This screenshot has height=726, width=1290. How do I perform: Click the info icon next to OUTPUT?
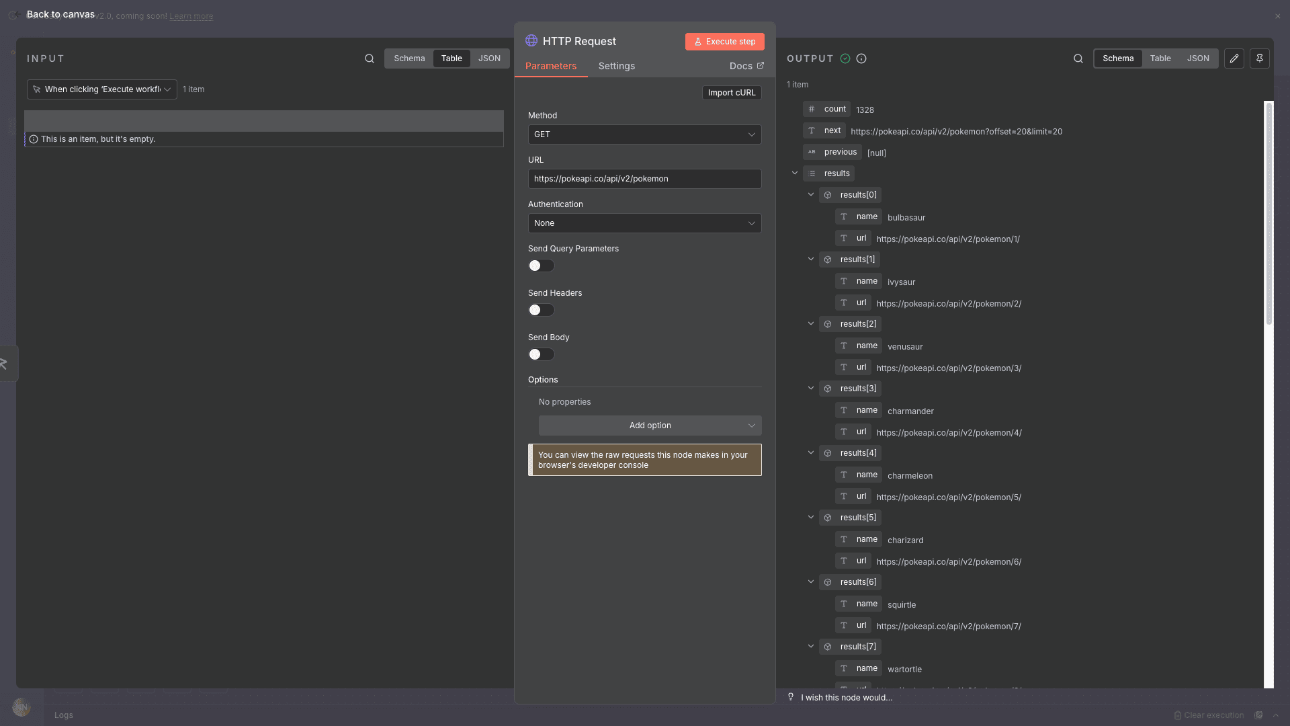point(861,58)
